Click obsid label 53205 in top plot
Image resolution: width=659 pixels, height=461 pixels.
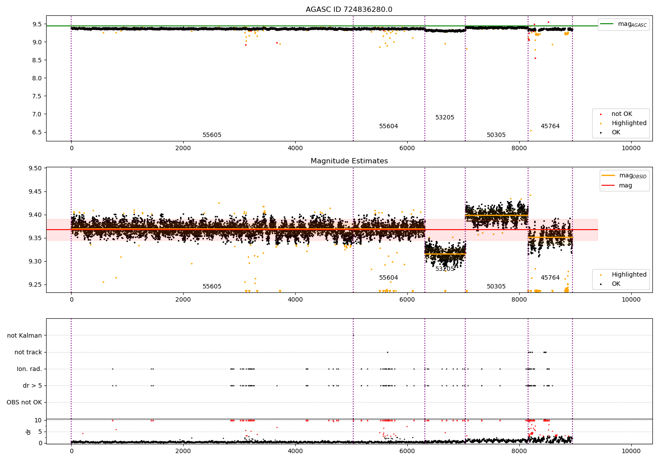pyautogui.click(x=445, y=118)
